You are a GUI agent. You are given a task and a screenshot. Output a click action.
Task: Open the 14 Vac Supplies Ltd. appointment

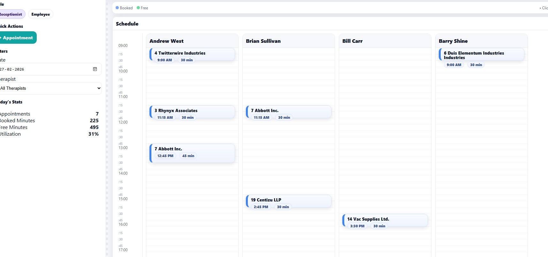point(385,220)
